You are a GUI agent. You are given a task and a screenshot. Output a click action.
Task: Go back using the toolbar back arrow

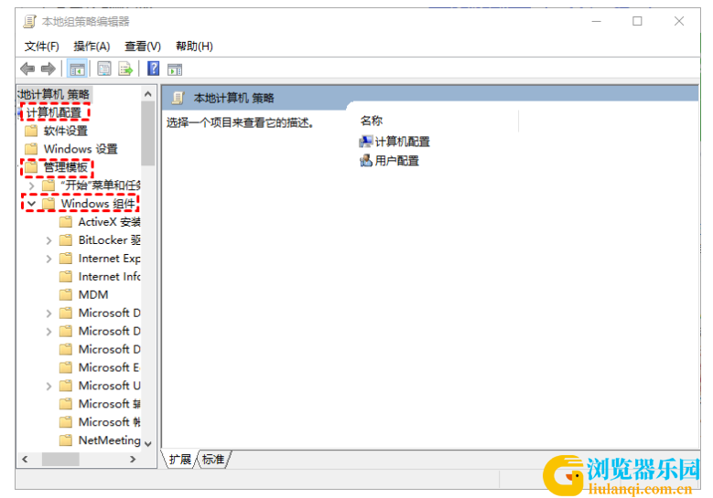tap(27, 69)
